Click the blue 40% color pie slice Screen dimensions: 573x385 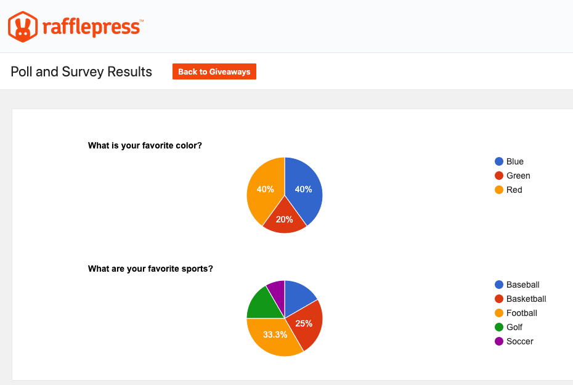pyautogui.click(x=304, y=189)
